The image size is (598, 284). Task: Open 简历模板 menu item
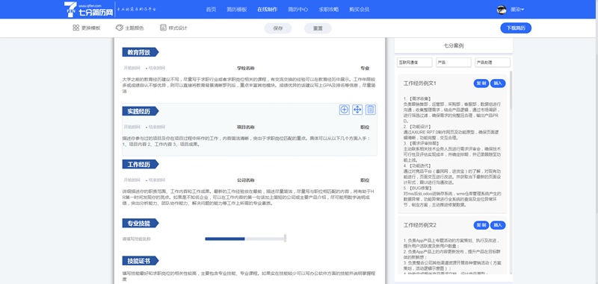click(x=236, y=10)
